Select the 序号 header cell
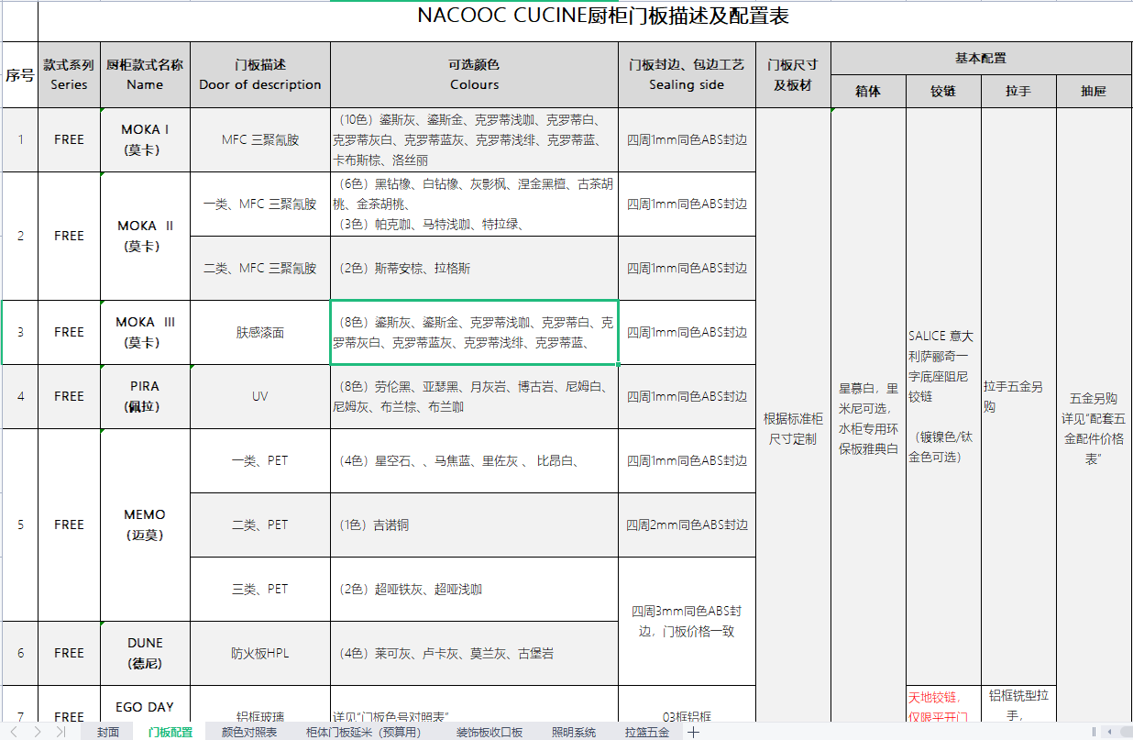The width and height of the screenshot is (1133, 740). click(x=19, y=74)
